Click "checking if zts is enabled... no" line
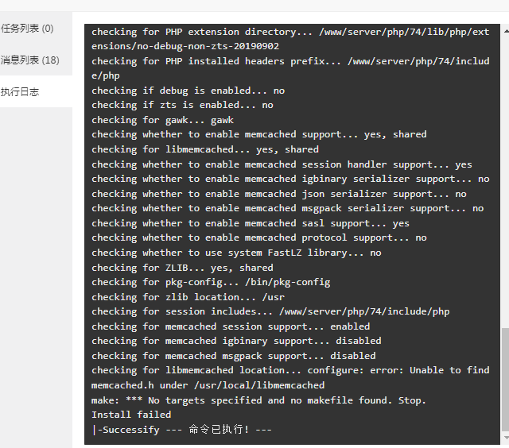Viewport: 509px width, 448px height. click(x=182, y=105)
